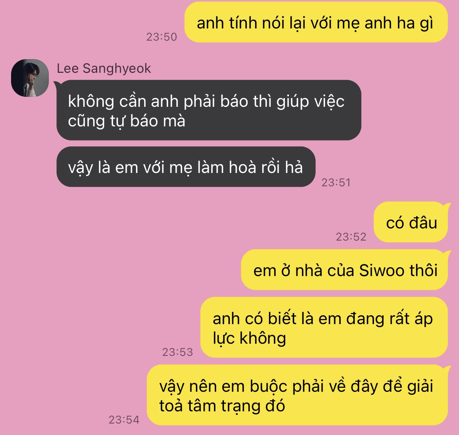Tap the message 'em ở nhà của Siwoo thôi'
The width and height of the screenshot is (459, 435).
[x=344, y=270]
